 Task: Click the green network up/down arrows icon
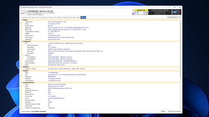[x=138, y=13]
